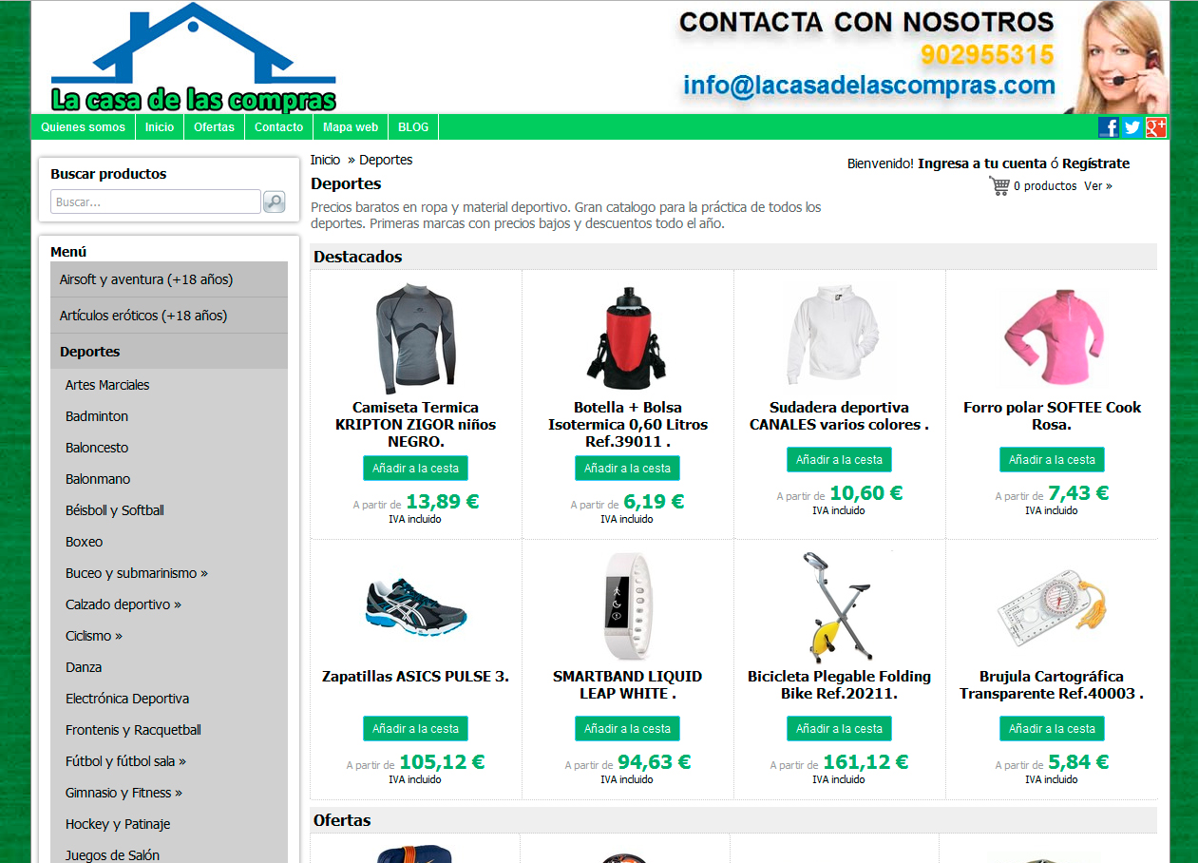
Task: Open Badminton subcategory
Action: pyautogui.click(x=97, y=416)
